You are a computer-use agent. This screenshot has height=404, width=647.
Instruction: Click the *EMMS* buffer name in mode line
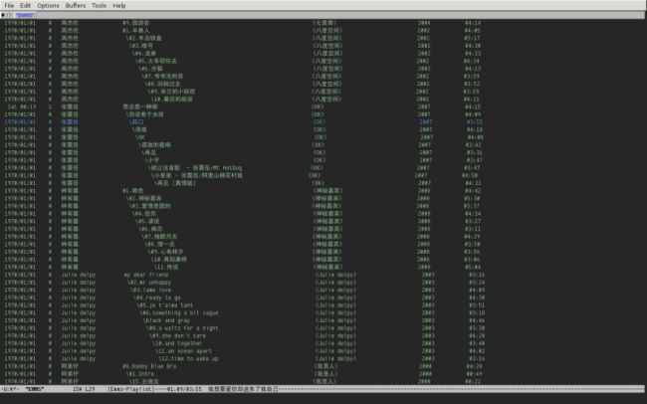pyautogui.click(x=35, y=389)
